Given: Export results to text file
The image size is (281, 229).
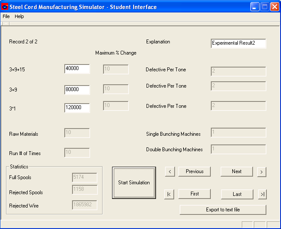Looking at the screenshot, I should pos(223,210).
